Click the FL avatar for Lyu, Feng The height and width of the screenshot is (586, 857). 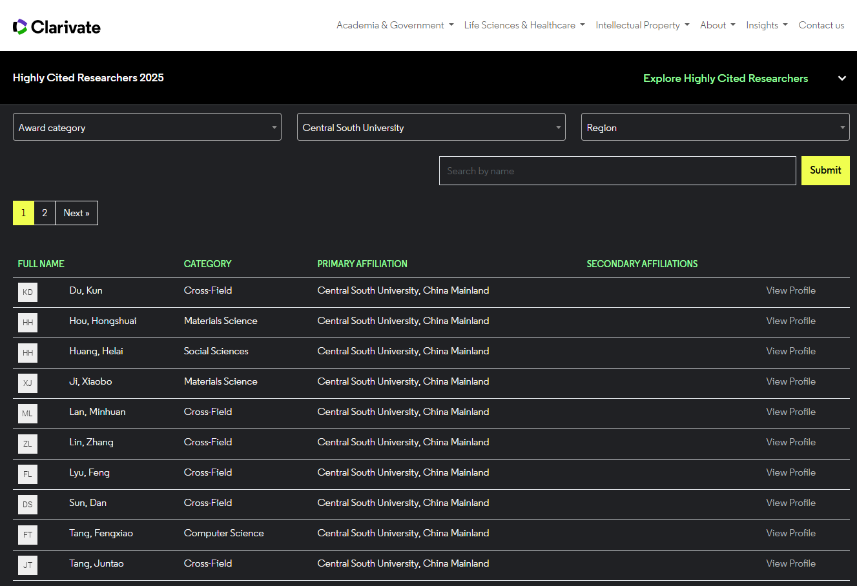click(28, 474)
